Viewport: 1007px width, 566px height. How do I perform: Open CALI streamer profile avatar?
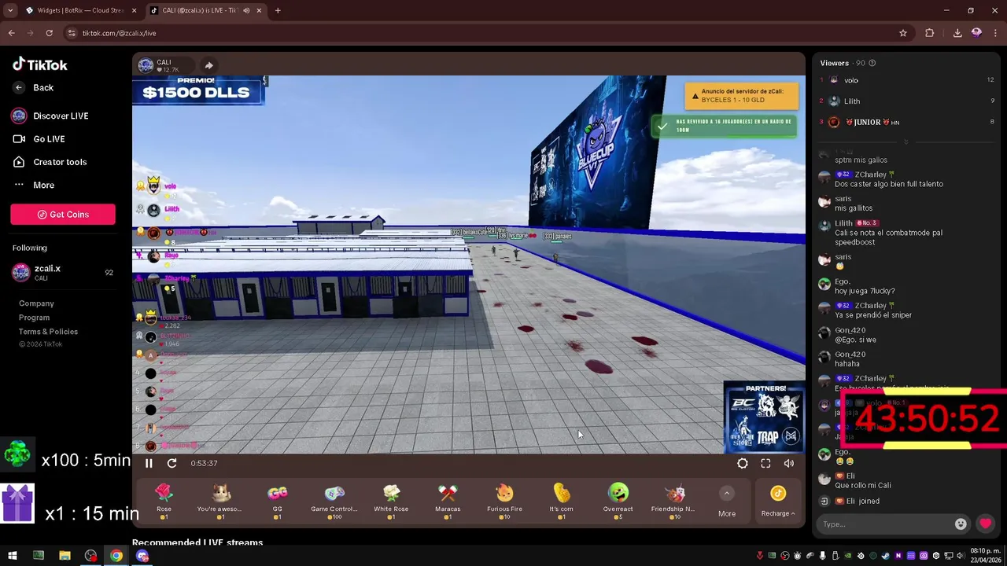(x=146, y=65)
